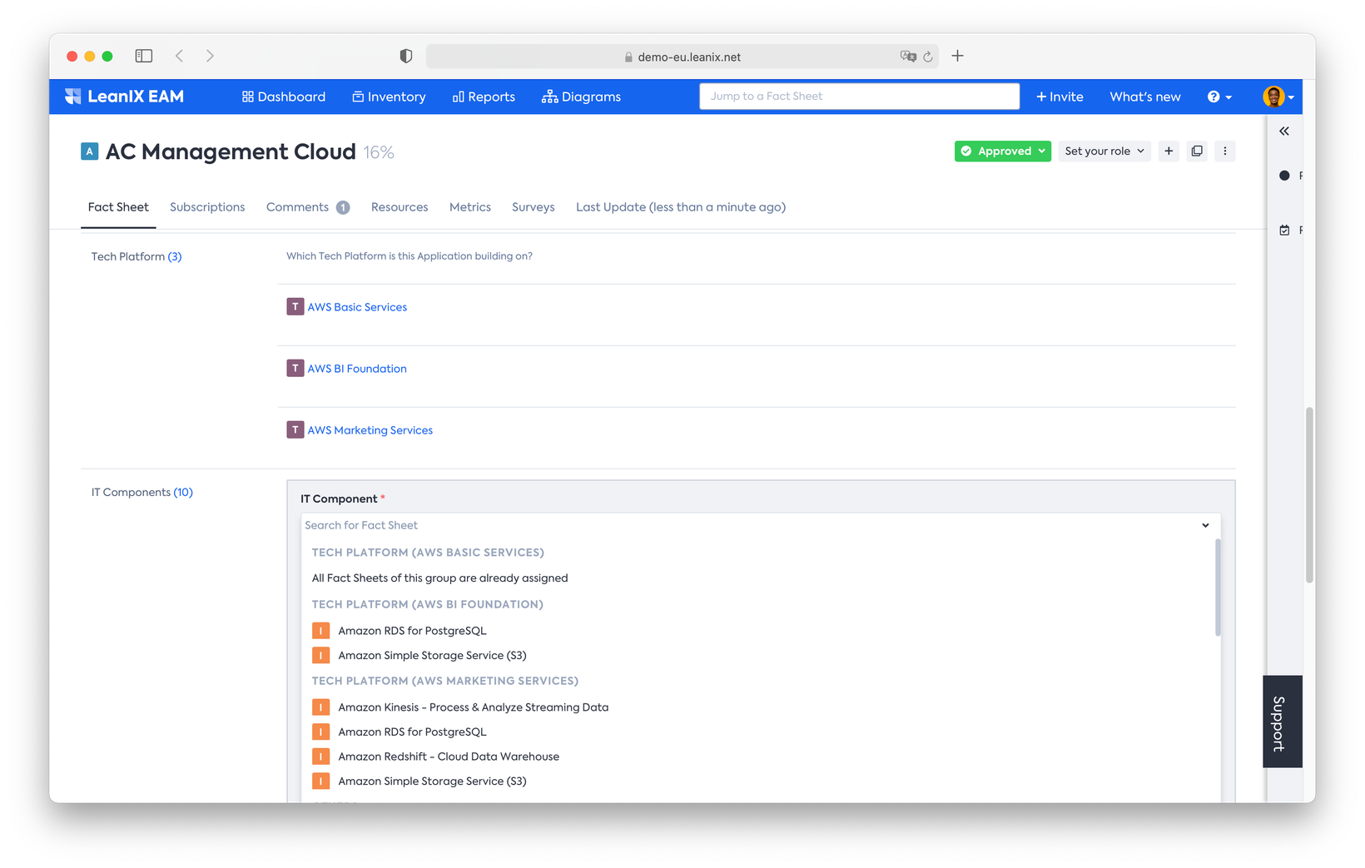The height and width of the screenshot is (868, 1365).
Task: Click the copy fact sheet icon
Action: 1197,151
